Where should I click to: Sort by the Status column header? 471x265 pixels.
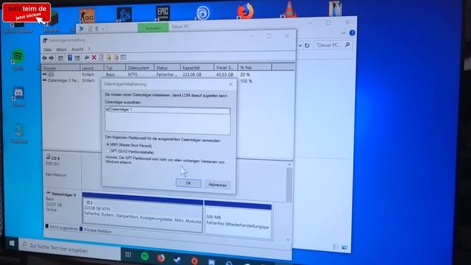[167, 68]
